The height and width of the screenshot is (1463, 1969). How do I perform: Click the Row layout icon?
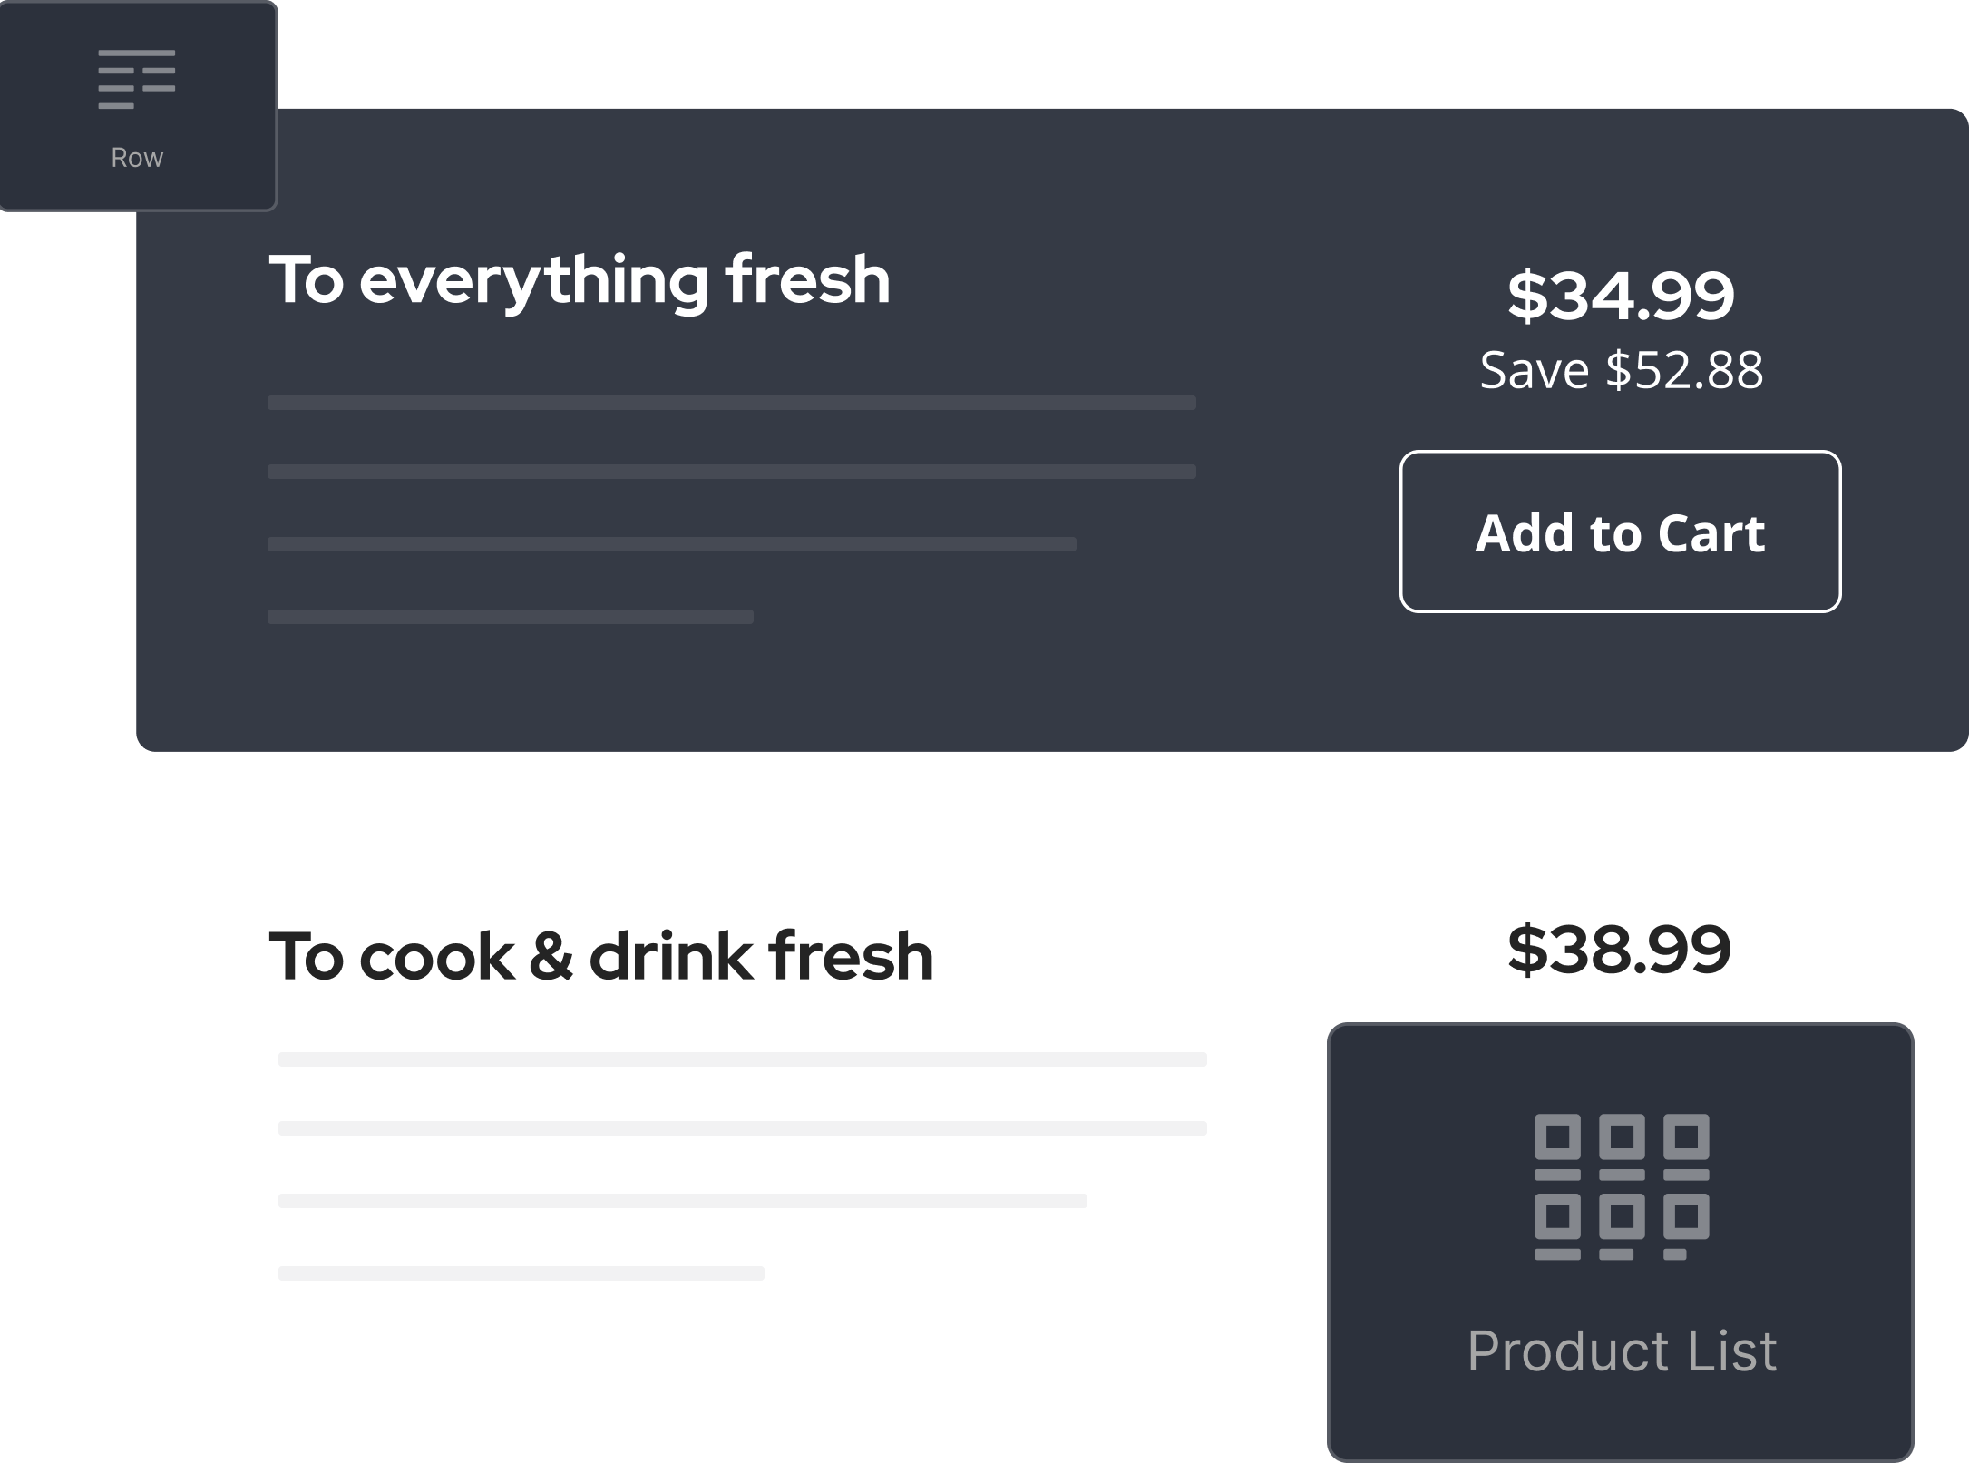click(x=137, y=80)
